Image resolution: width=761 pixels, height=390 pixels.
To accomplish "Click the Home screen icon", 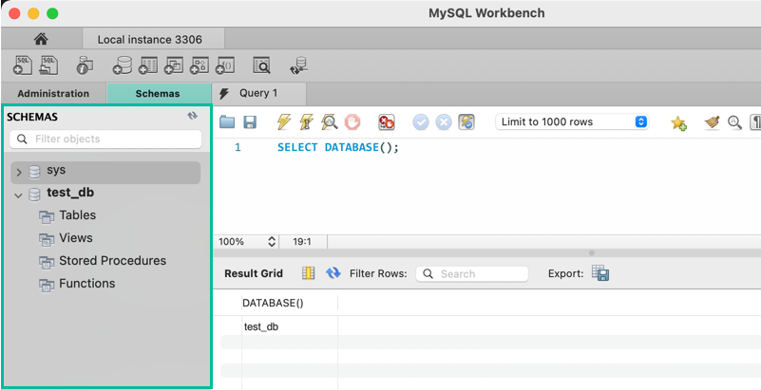I will click(40, 39).
